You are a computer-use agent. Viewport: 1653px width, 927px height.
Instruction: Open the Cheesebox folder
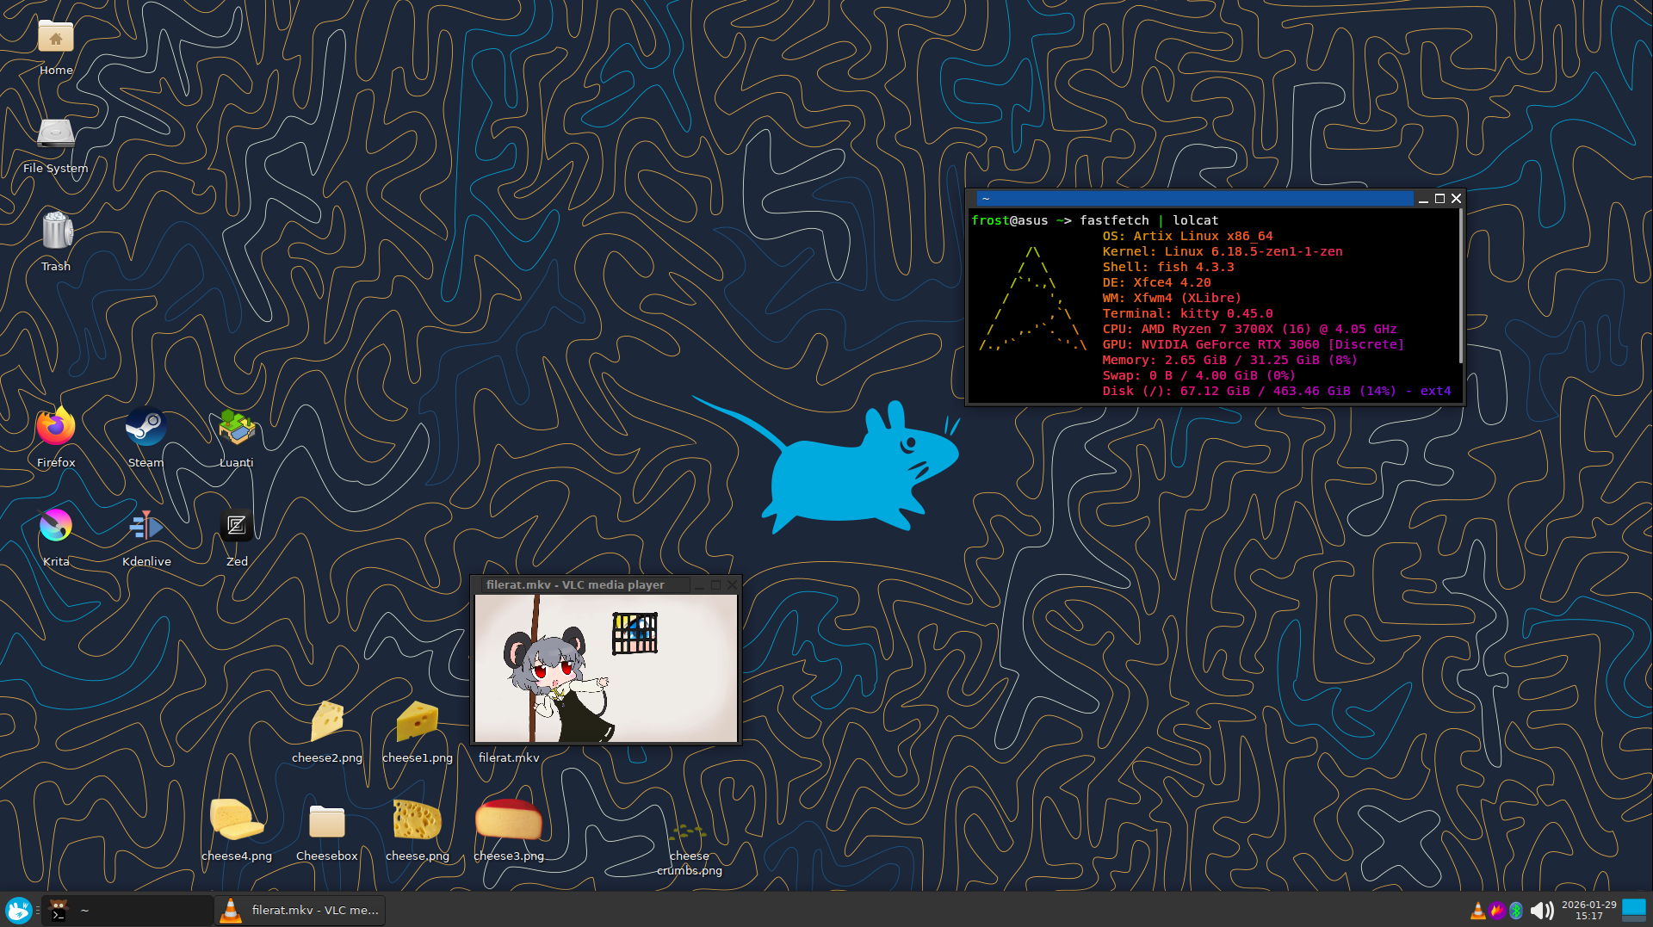[326, 822]
